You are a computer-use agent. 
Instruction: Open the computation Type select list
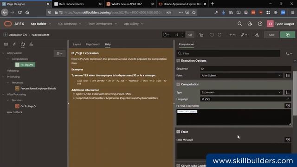[x=241, y=92]
